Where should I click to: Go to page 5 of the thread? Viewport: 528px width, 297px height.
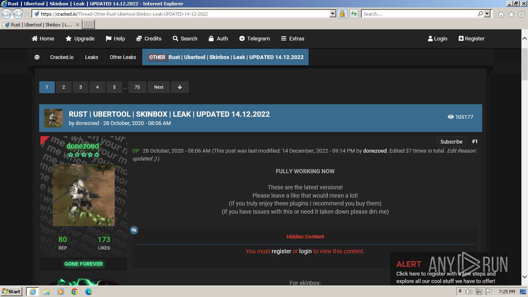[x=114, y=87]
